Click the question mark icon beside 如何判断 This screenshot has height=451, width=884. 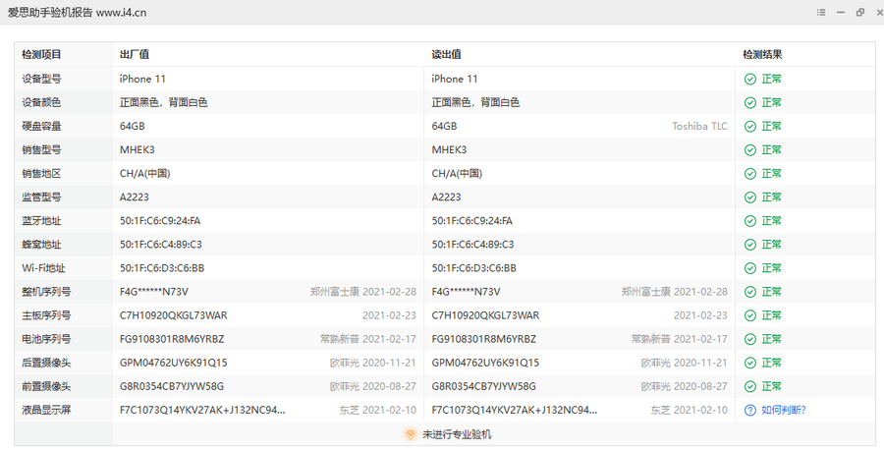coord(750,410)
